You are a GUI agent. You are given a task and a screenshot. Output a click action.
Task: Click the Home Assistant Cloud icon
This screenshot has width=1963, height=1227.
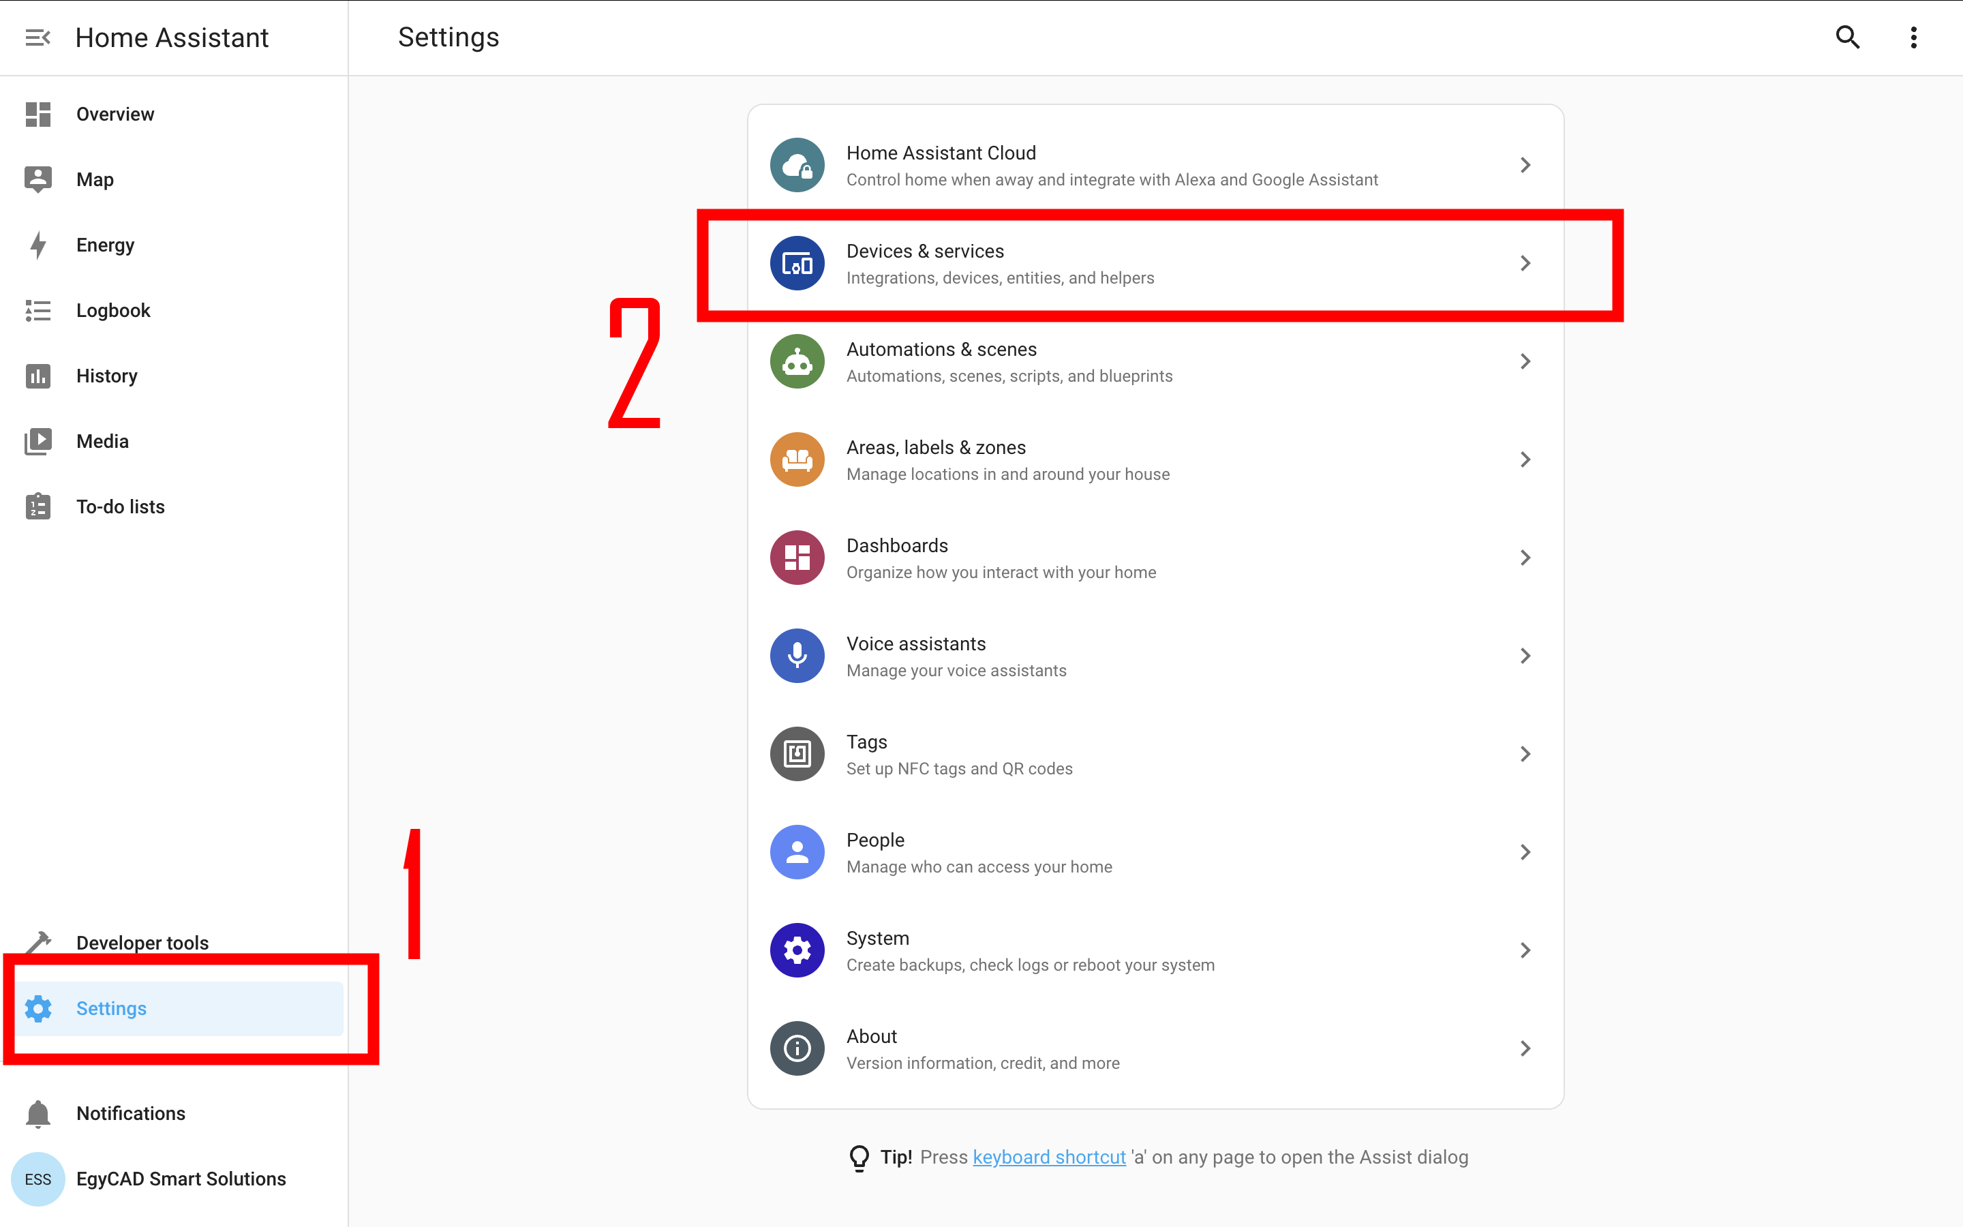[x=797, y=166]
